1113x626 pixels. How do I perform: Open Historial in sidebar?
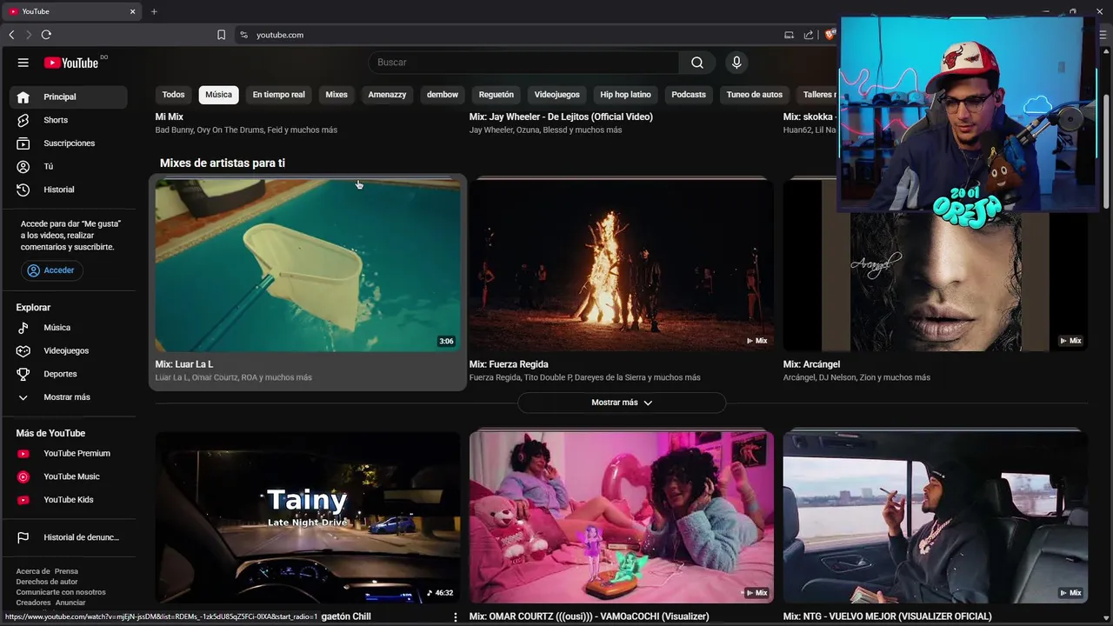[x=68, y=190]
